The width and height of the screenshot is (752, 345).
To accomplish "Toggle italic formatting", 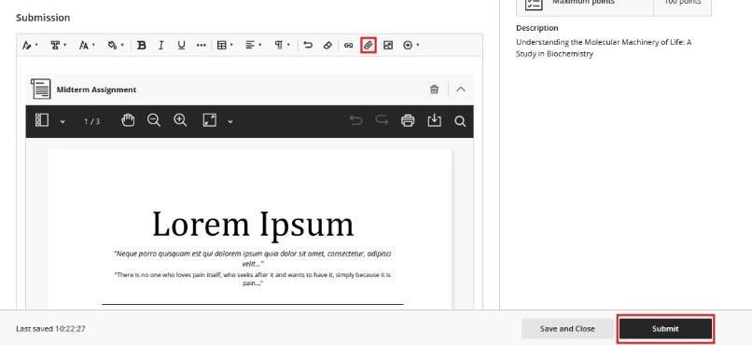I will click(x=161, y=46).
